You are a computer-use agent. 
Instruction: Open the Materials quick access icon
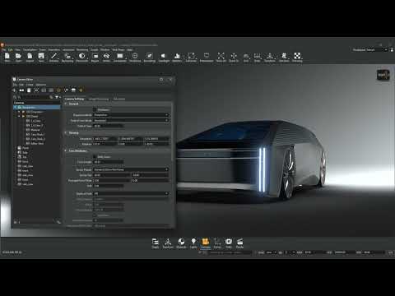point(181,243)
